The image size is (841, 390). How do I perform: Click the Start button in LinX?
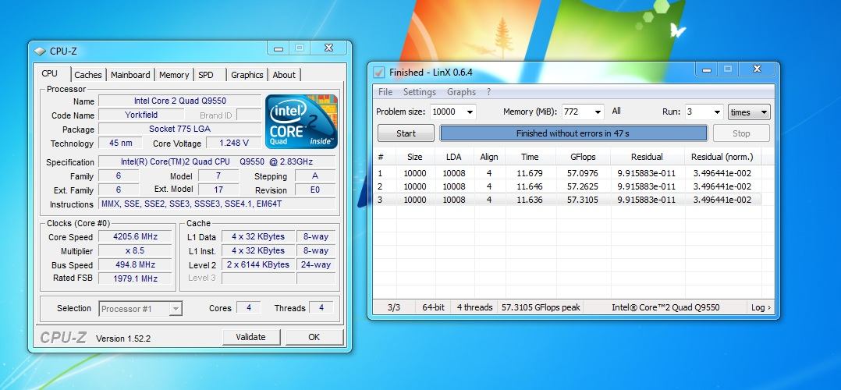click(406, 133)
